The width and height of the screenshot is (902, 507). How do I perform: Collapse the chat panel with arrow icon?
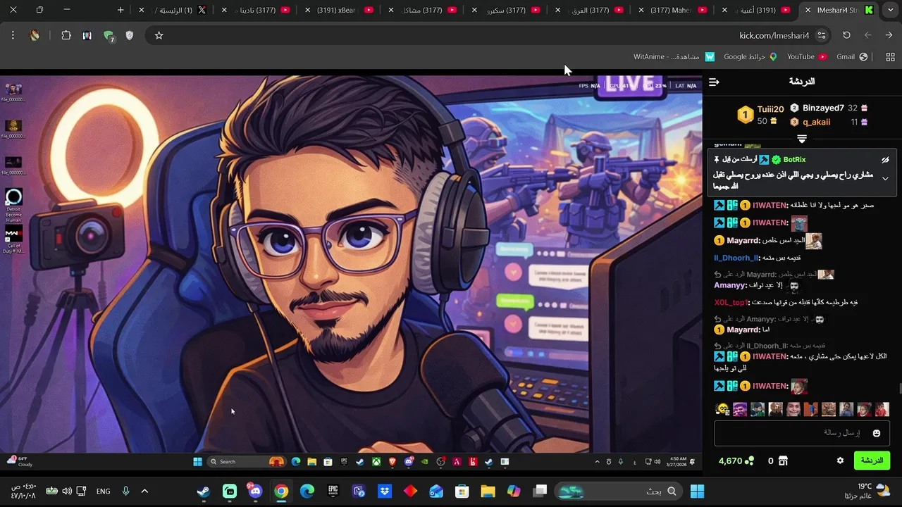(714, 82)
